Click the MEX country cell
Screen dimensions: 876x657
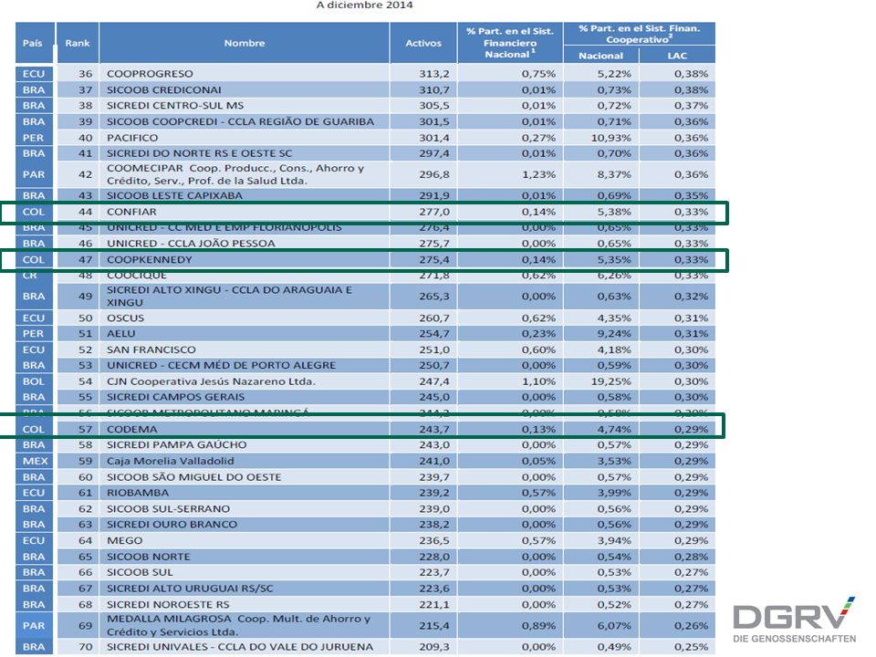(x=35, y=462)
